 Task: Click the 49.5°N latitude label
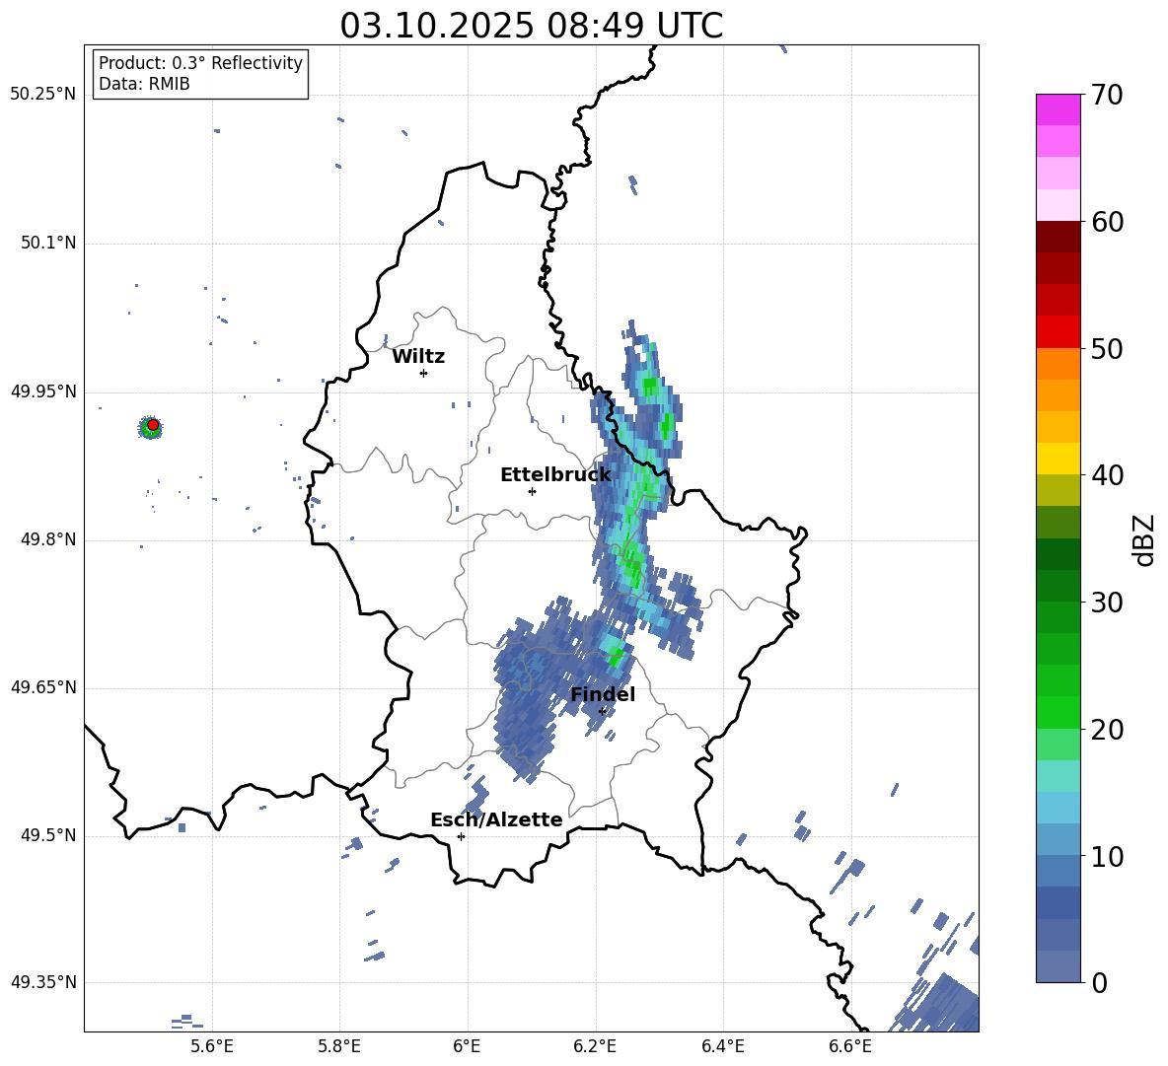(x=47, y=835)
